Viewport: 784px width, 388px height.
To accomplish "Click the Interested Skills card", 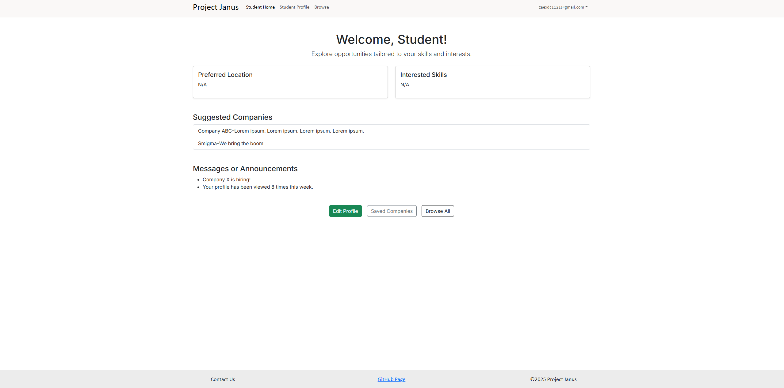I will coord(492,82).
